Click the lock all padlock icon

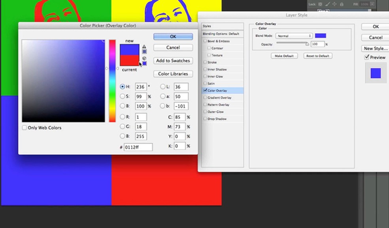click(x=342, y=4)
